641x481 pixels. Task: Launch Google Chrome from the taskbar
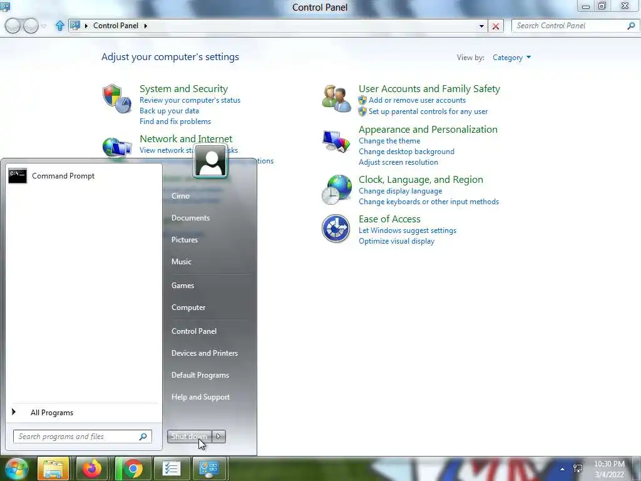pyautogui.click(x=133, y=468)
